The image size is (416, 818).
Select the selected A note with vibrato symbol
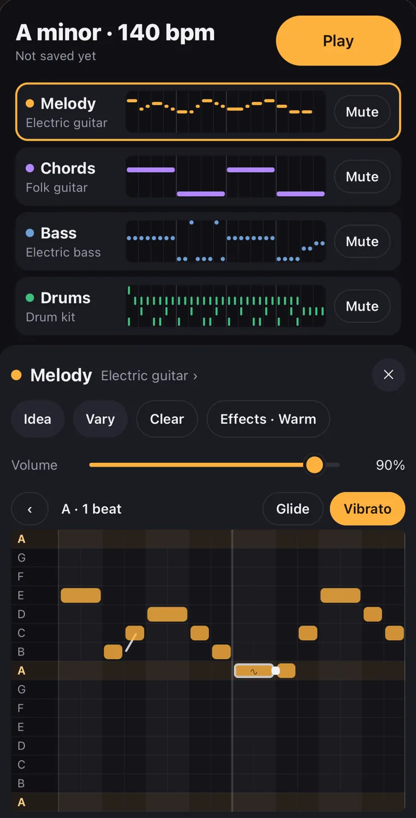click(253, 671)
